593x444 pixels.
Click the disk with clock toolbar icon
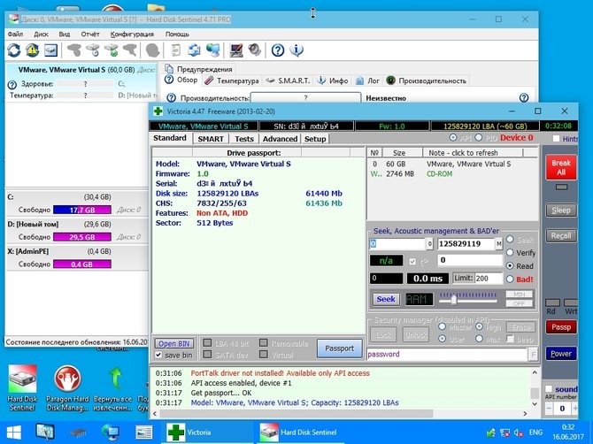(x=93, y=50)
